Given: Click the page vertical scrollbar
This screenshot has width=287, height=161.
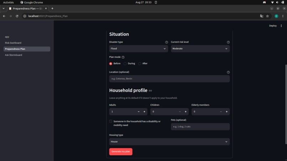Looking at the screenshot, I should tap(286, 104).
